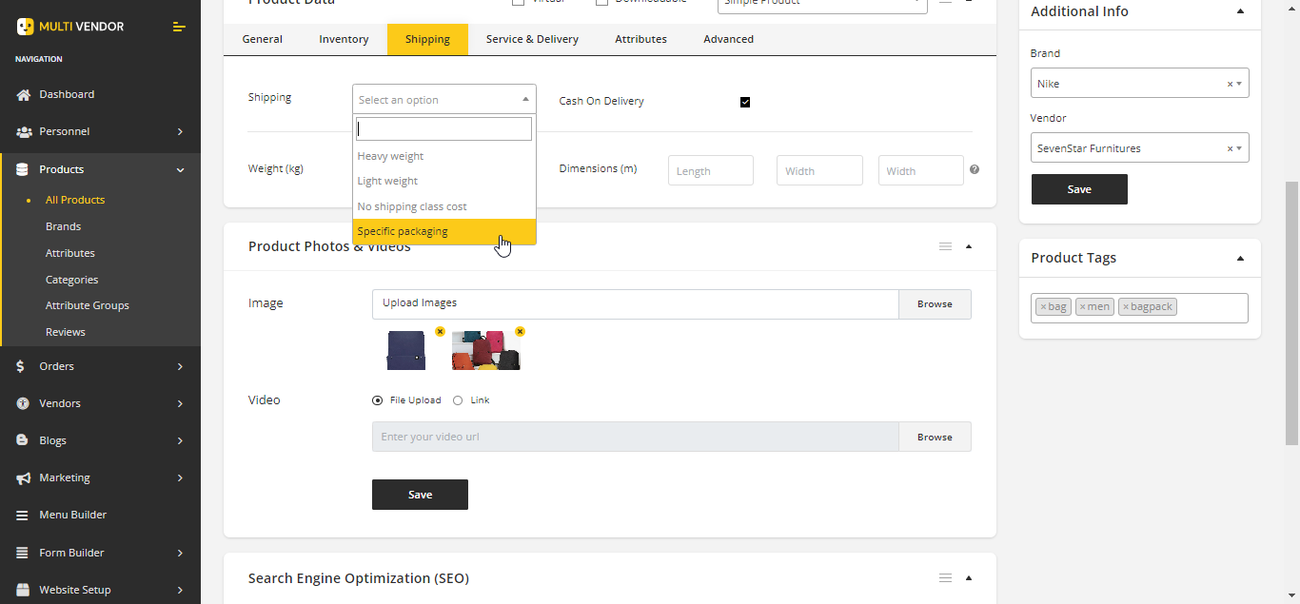
Task: Switch to the Inventory tab
Action: click(344, 39)
